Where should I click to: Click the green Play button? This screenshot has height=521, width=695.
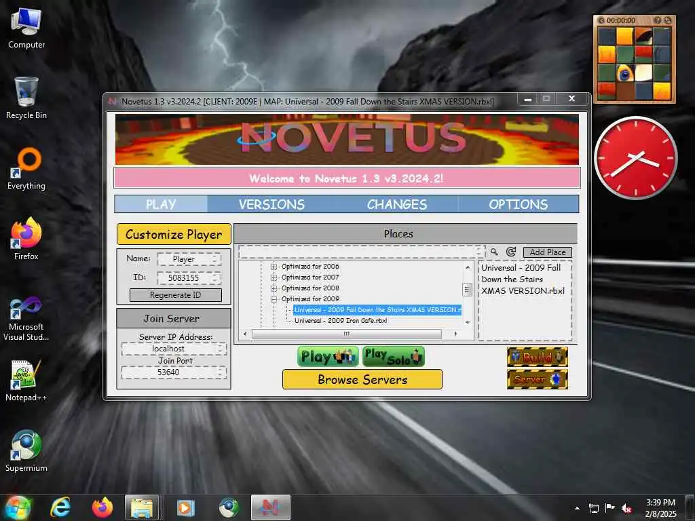click(x=328, y=357)
